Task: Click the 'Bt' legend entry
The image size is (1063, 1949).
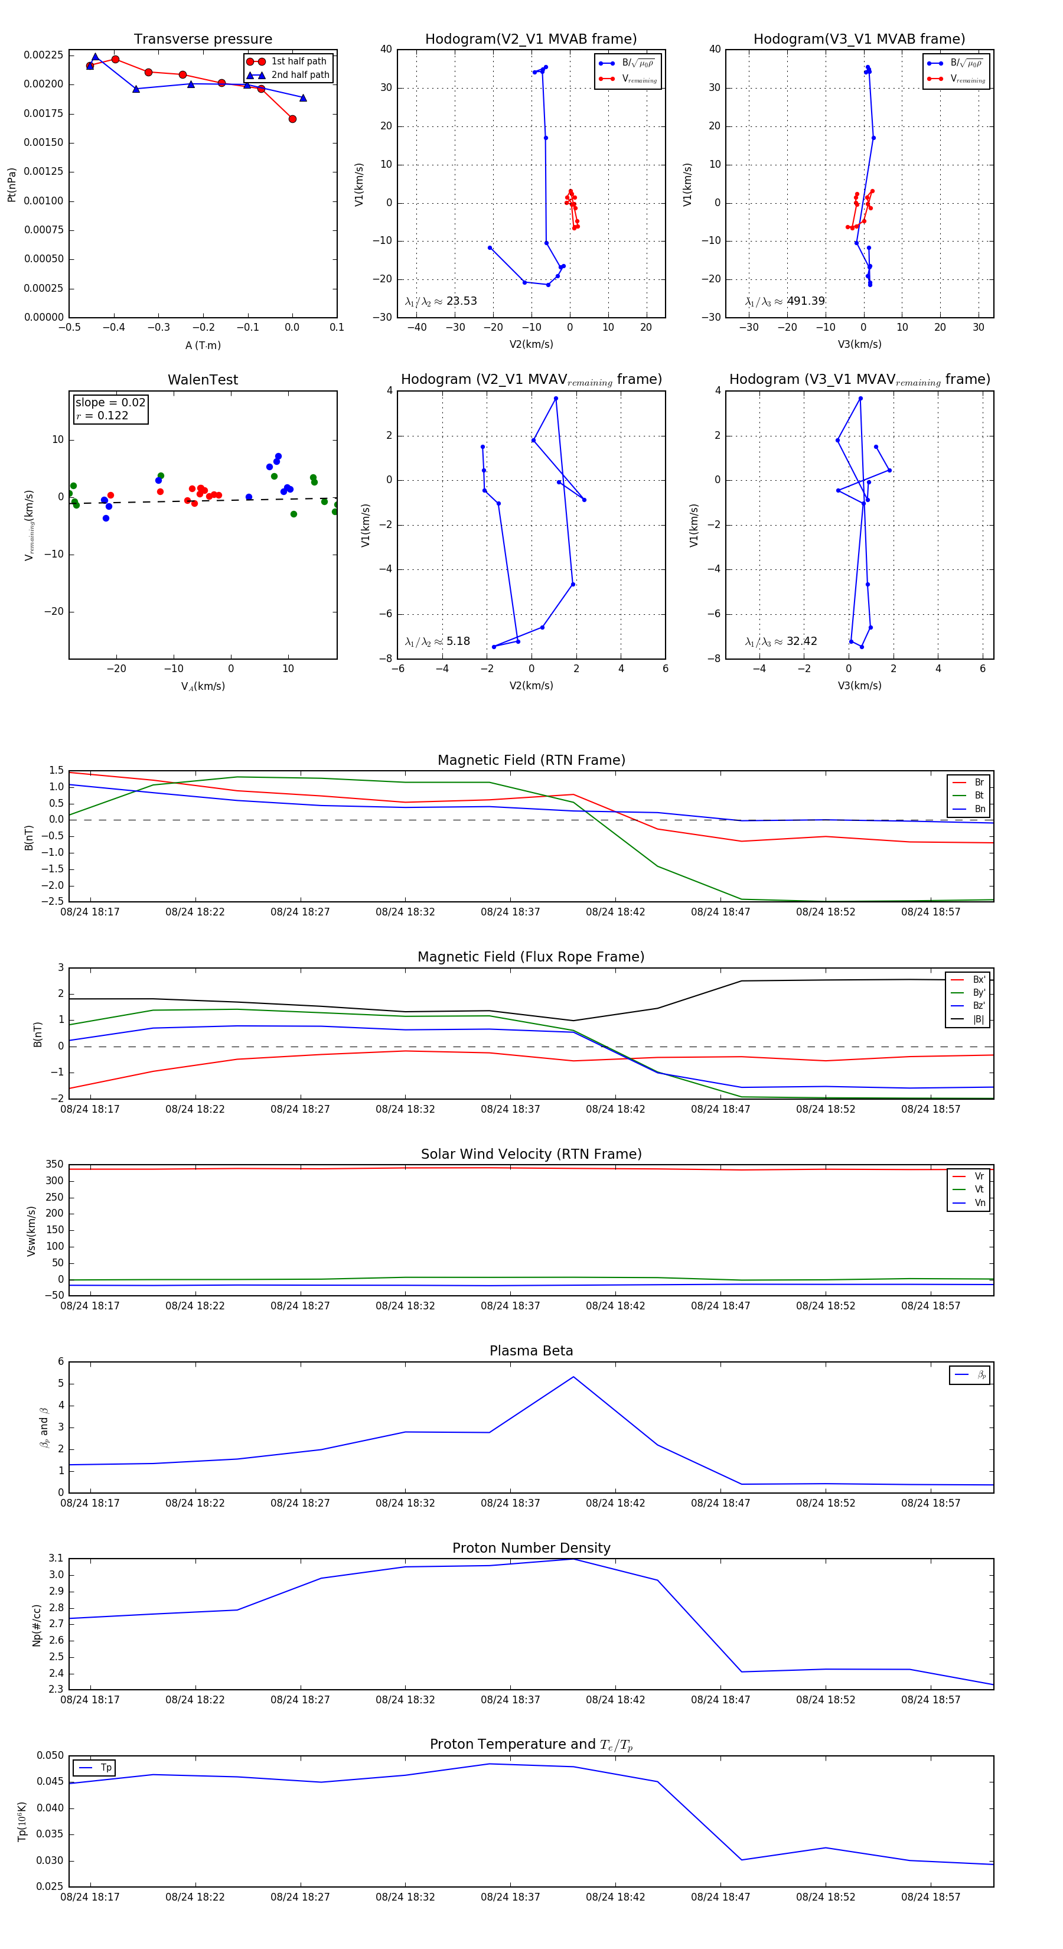Action: tap(969, 795)
